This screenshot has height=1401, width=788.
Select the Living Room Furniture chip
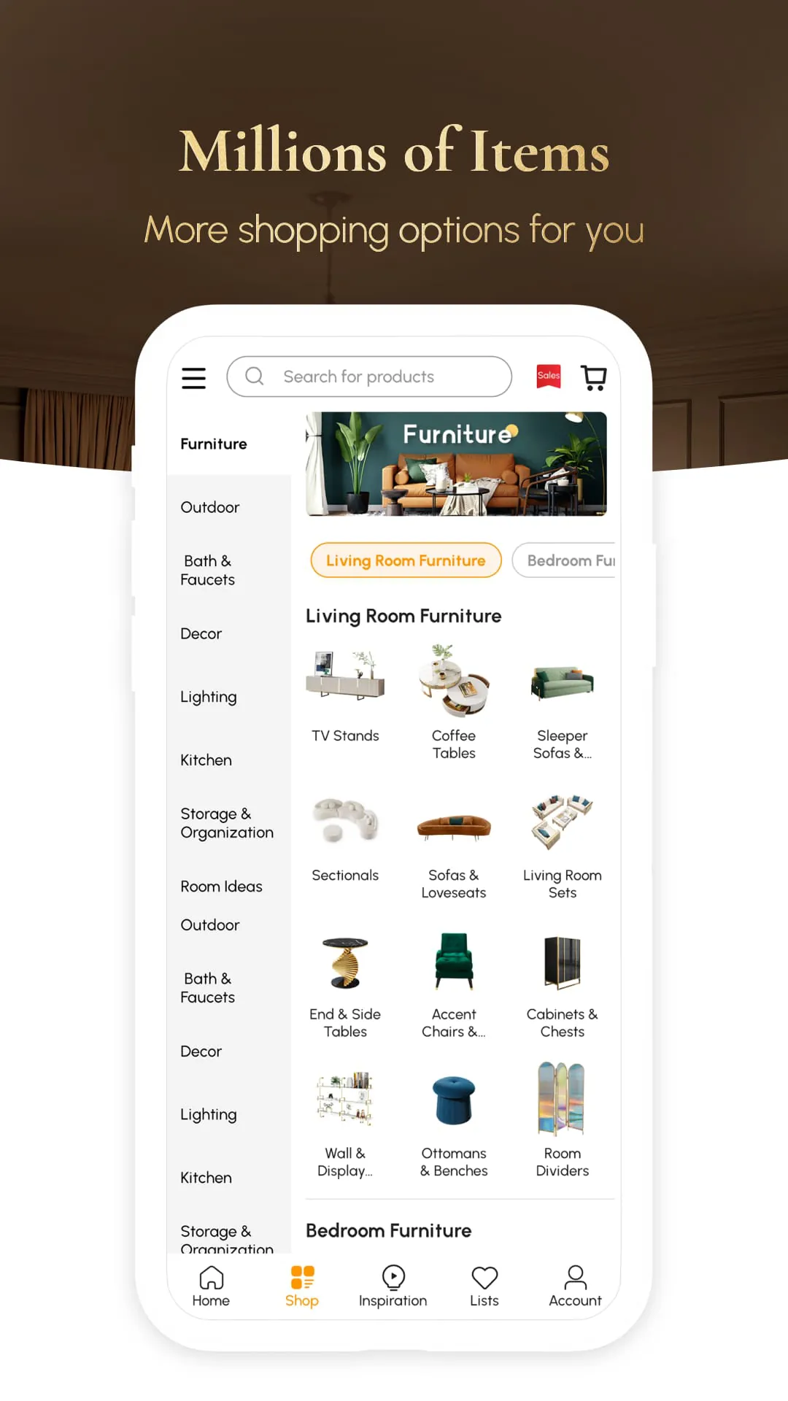[x=406, y=560]
